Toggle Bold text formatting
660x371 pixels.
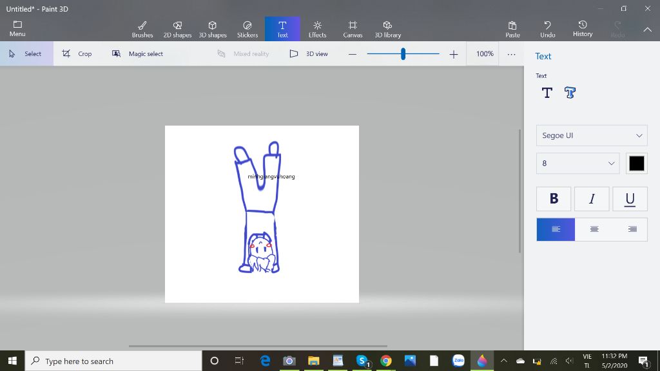pos(554,199)
